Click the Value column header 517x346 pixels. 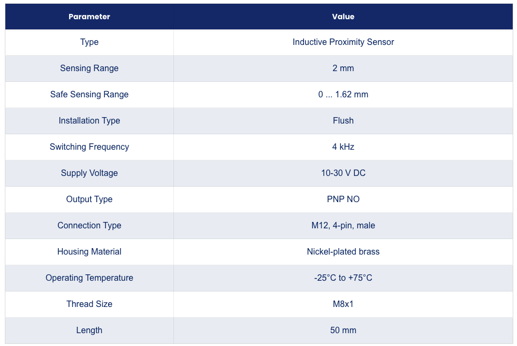343,17
